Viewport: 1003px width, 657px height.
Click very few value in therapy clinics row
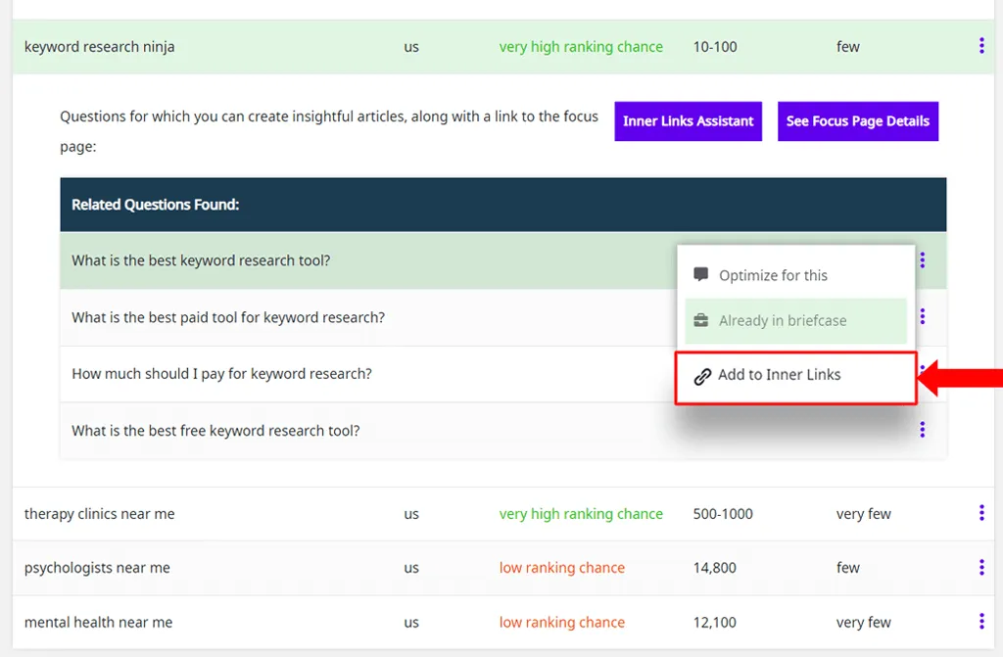864,514
